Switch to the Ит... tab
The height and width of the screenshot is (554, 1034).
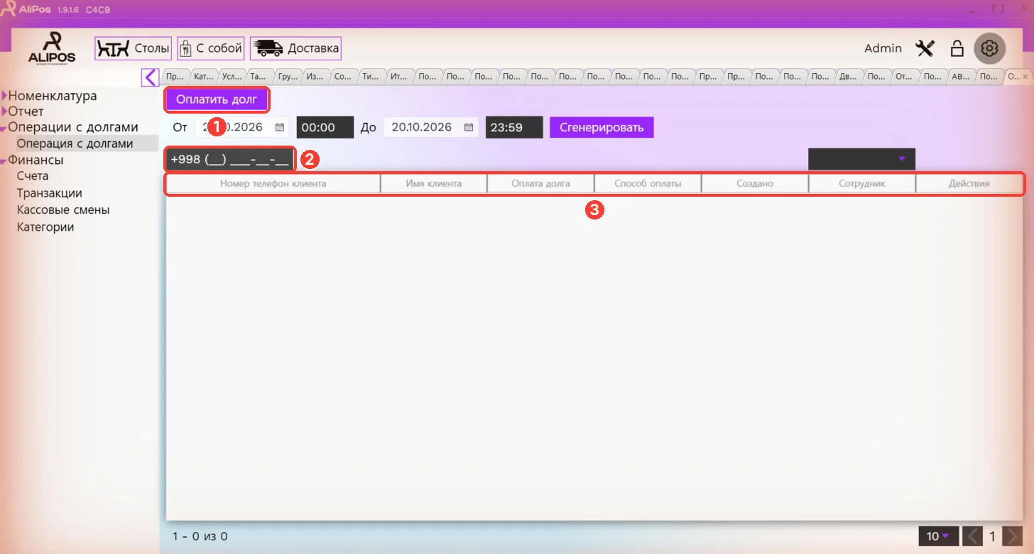coord(399,76)
